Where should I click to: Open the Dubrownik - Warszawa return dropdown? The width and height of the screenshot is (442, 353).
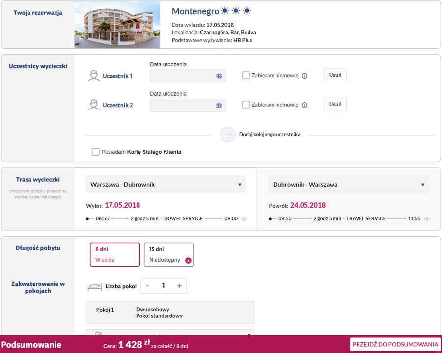[348, 185]
